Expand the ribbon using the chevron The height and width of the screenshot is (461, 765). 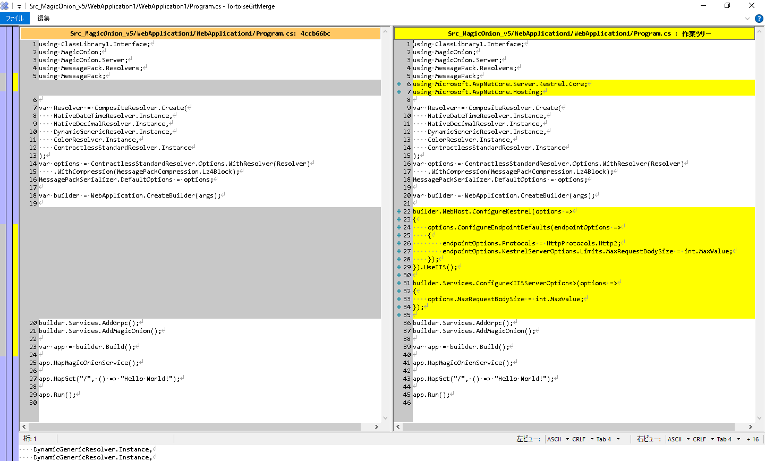click(x=747, y=19)
